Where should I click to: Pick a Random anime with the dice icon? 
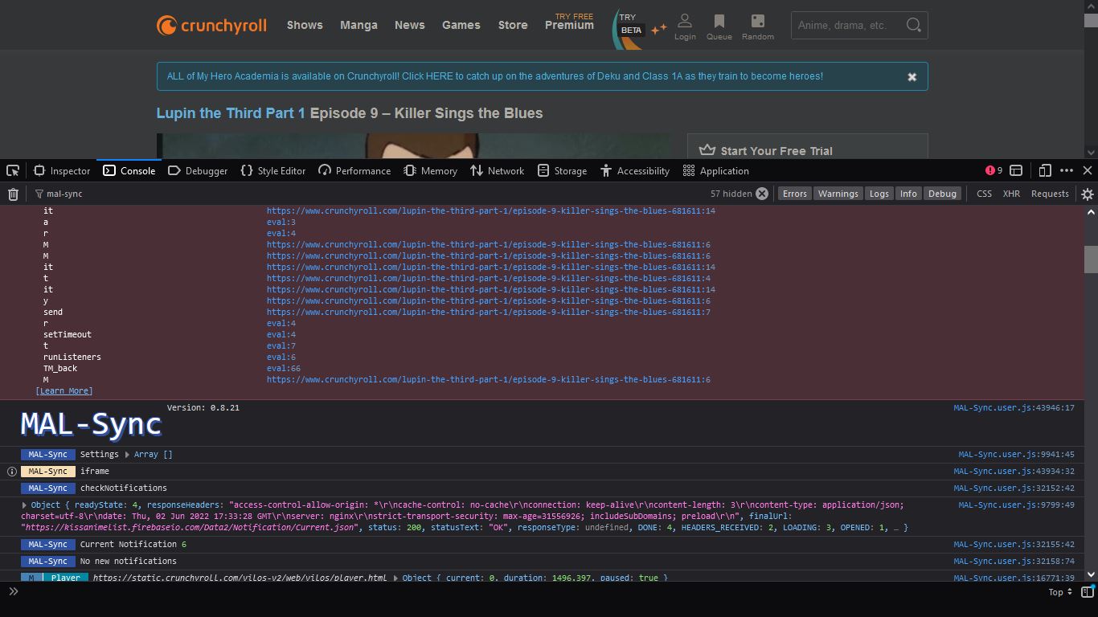(x=757, y=26)
